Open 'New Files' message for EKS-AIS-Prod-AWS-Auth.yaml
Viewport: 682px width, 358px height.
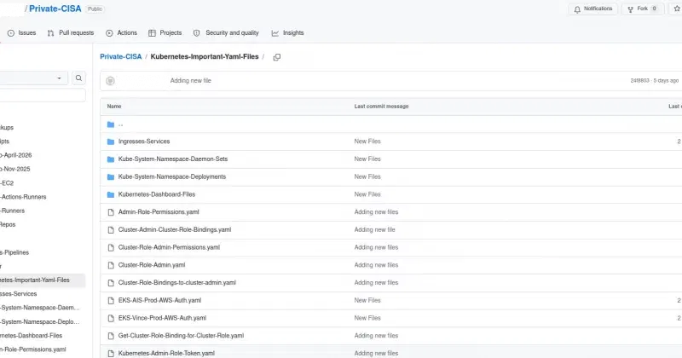click(x=367, y=300)
